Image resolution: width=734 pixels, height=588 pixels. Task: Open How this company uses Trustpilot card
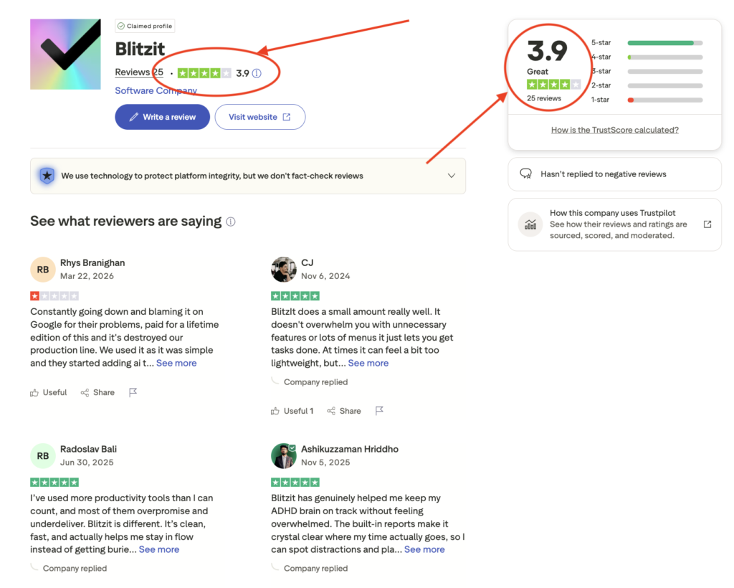pyautogui.click(x=614, y=224)
